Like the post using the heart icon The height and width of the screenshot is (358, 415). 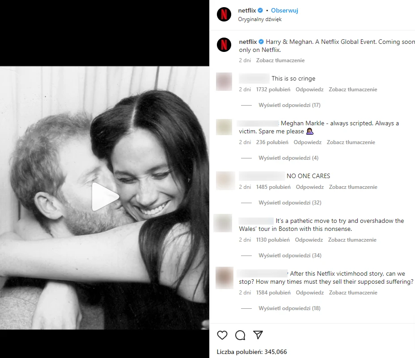click(223, 335)
